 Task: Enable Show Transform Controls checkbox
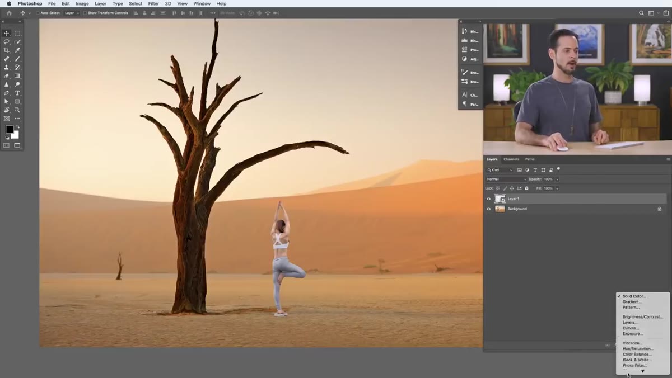[x=85, y=13]
